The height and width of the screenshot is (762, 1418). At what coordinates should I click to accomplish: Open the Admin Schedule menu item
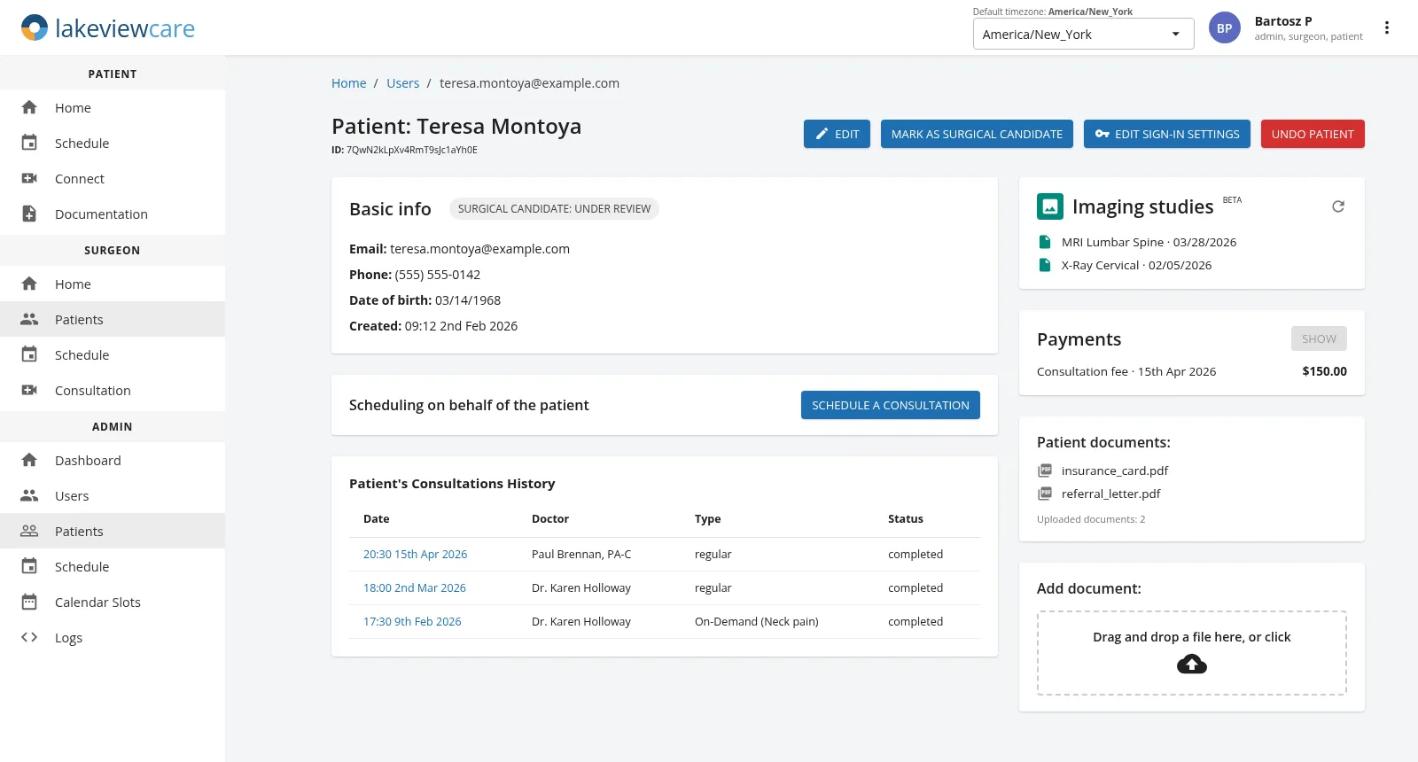click(x=113, y=566)
